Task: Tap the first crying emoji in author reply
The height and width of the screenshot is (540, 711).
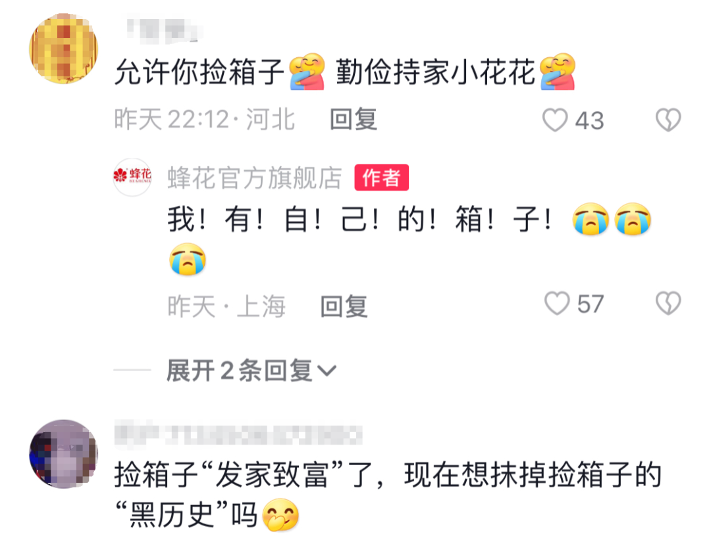Action: pos(591,219)
